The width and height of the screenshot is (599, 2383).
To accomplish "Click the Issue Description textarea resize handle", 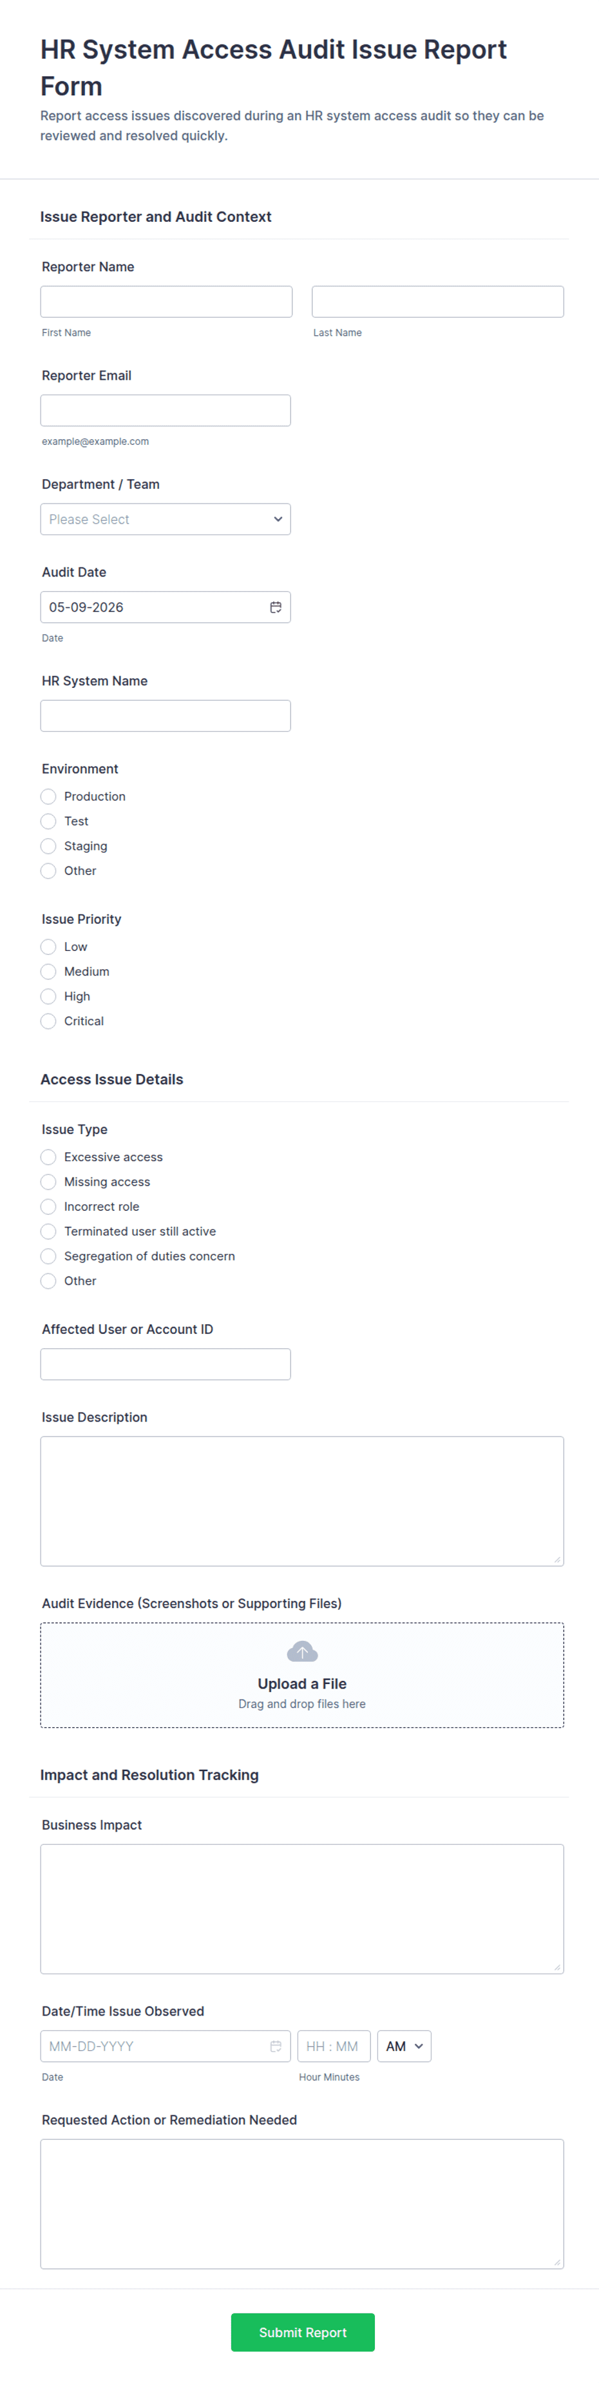I will (557, 1560).
